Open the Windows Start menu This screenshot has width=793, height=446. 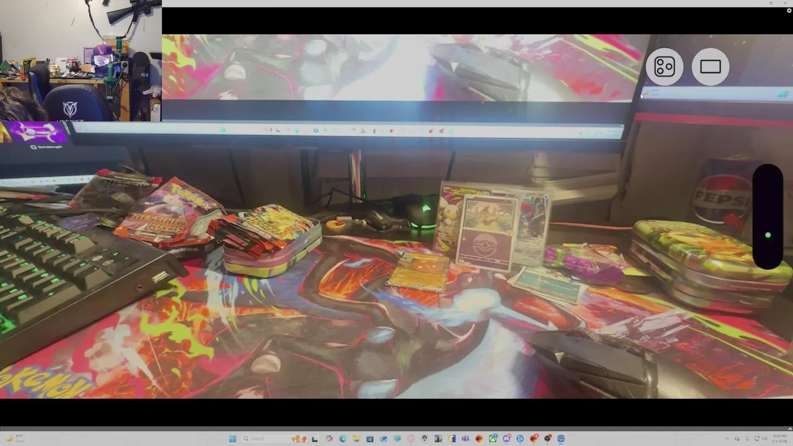coord(232,439)
